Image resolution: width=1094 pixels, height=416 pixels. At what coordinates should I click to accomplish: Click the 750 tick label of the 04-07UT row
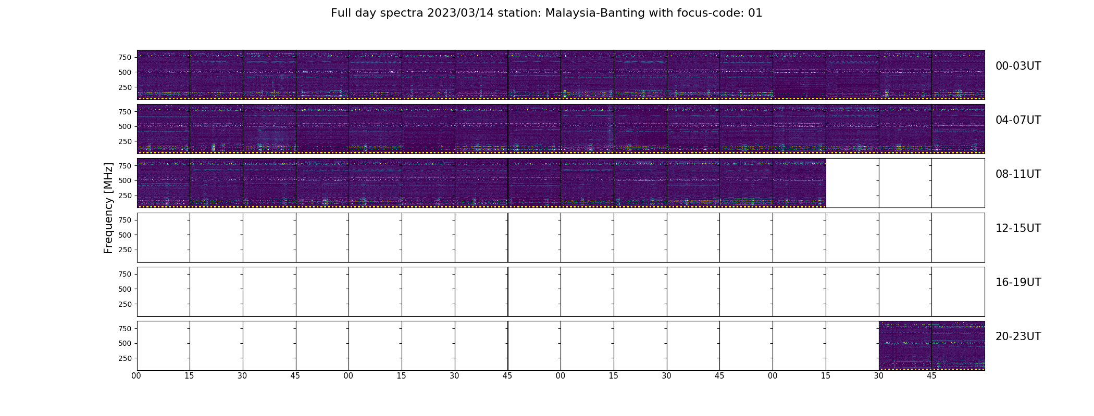click(x=125, y=112)
